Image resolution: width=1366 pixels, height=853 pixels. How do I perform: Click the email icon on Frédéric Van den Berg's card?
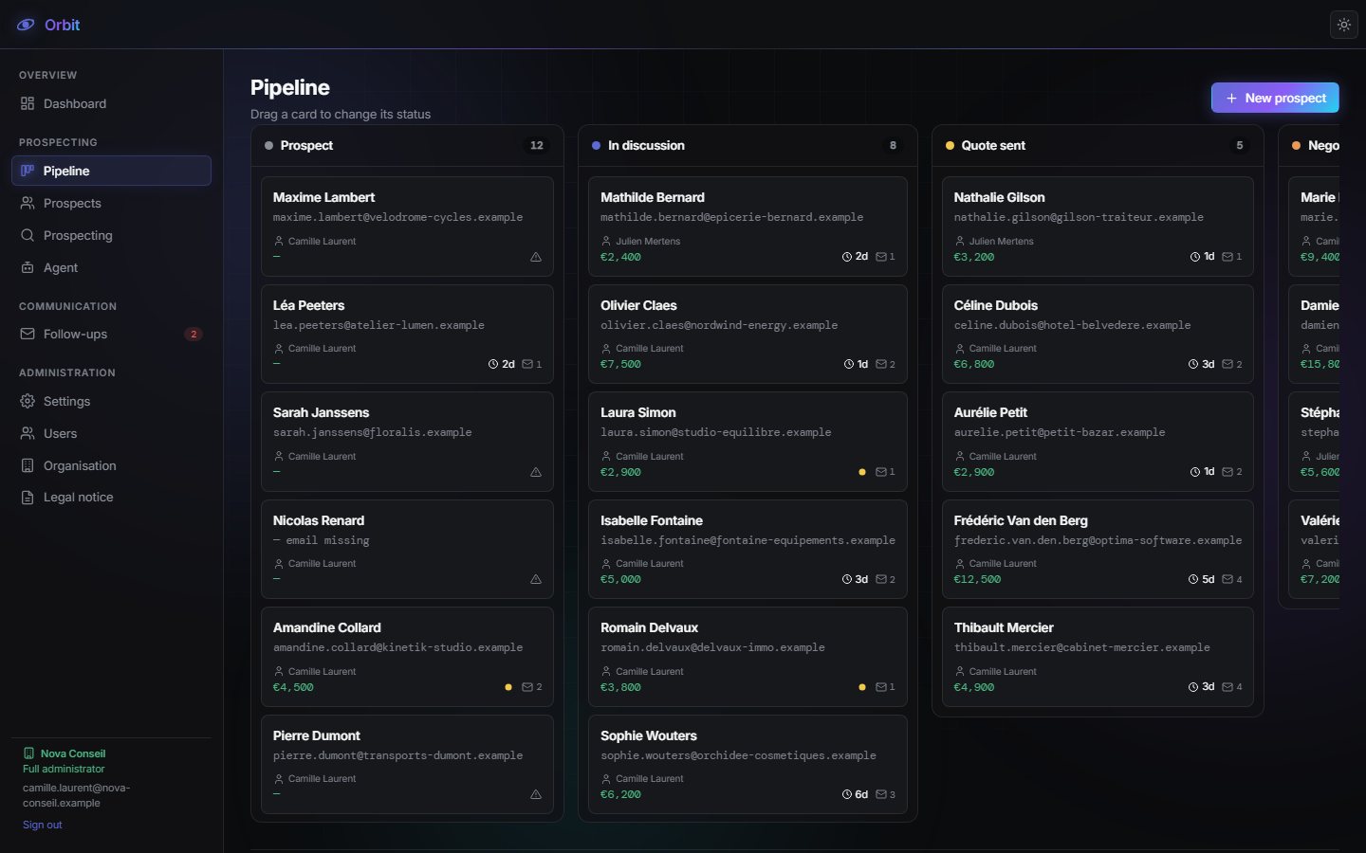[x=1228, y=579]
